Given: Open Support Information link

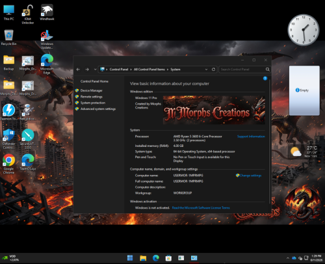Looking at the screenshot, I should click(251, 137).
